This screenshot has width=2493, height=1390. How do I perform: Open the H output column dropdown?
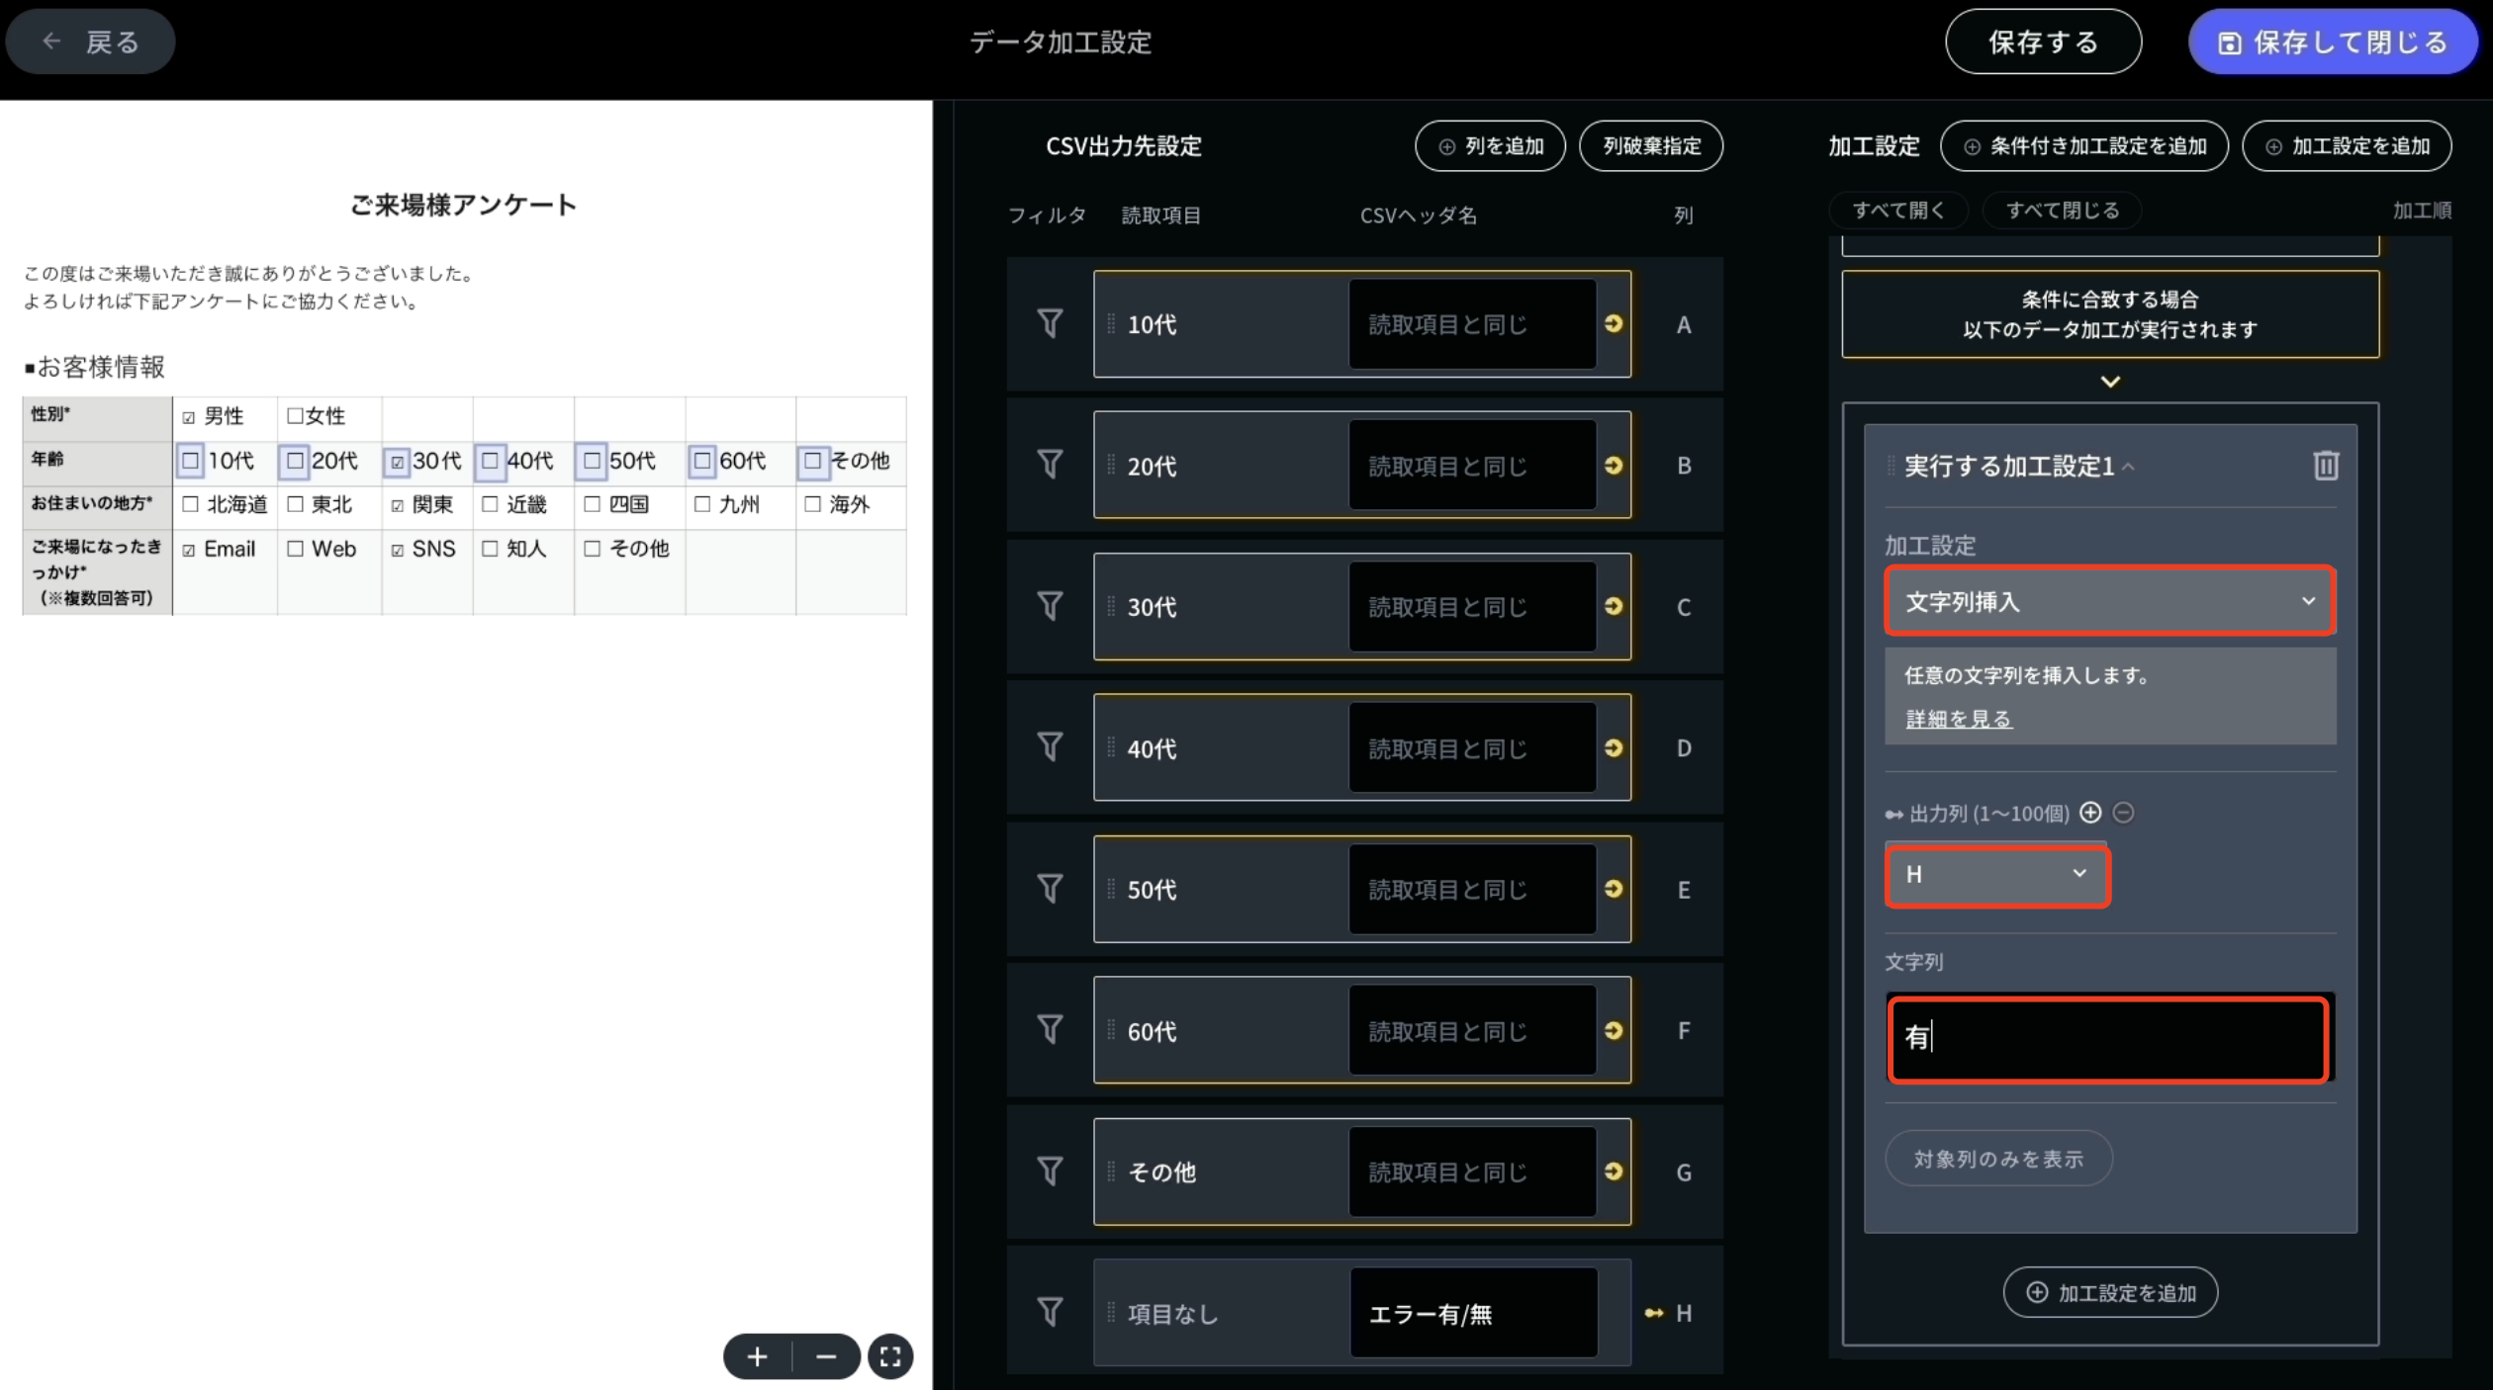click(x=1997, y=876)
